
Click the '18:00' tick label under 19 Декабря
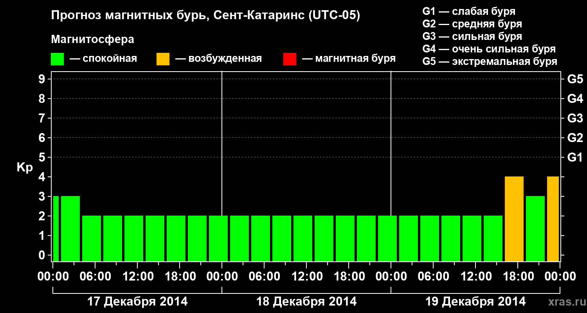coord(519,277)
